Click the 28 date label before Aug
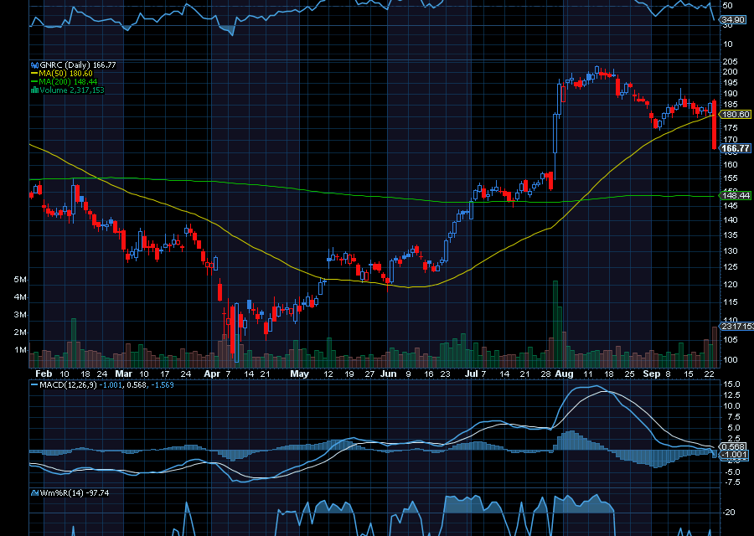This screenshot has height=536, width=754. (545, 374)
